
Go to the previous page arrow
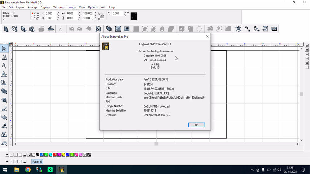pyautogui.click(x=11, y=162)
